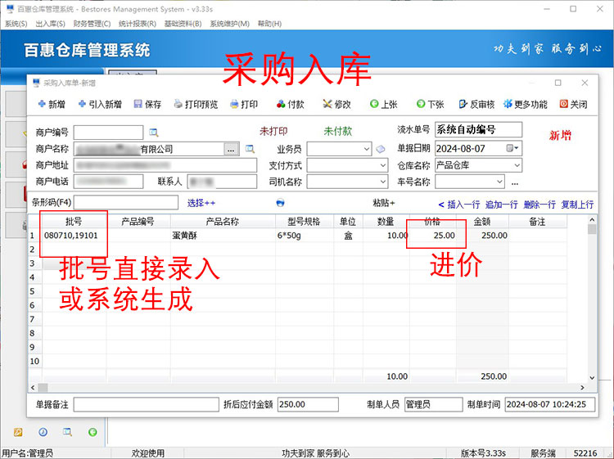614x459 pixels.
Task: Expand the 仓库名称 dropdown
Action: coord(517,165)
